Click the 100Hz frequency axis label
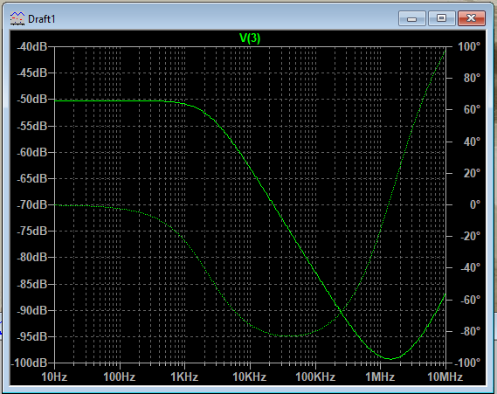Image resolution: width=497 pixels, height=394 pixels. point(120,377)
